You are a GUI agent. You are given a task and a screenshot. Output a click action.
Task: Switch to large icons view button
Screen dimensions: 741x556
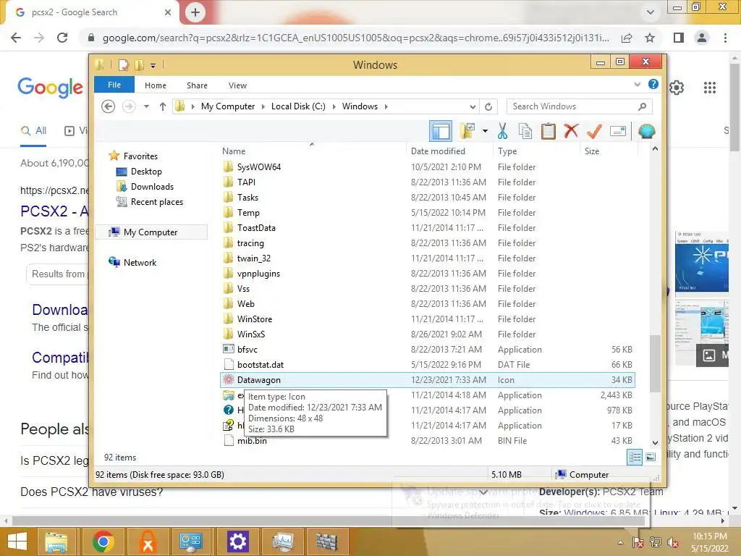pyautogui.click(x=651, y=457)
